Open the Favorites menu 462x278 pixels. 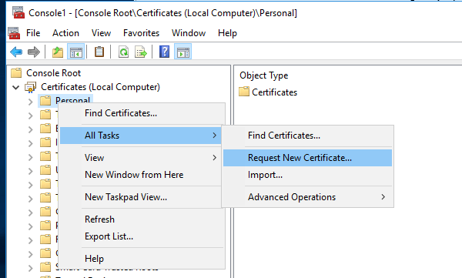coord(141,33)
